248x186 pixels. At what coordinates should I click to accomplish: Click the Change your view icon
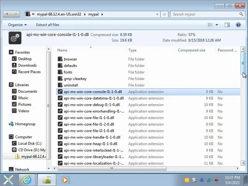pyautogui.click(x=210, y=25)
